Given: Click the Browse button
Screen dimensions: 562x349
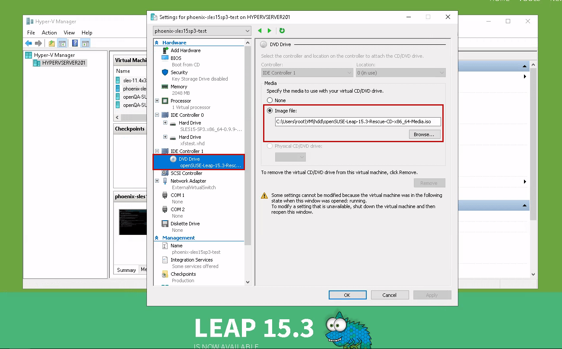Looking at the screenshot, I should tap(424, 134).
